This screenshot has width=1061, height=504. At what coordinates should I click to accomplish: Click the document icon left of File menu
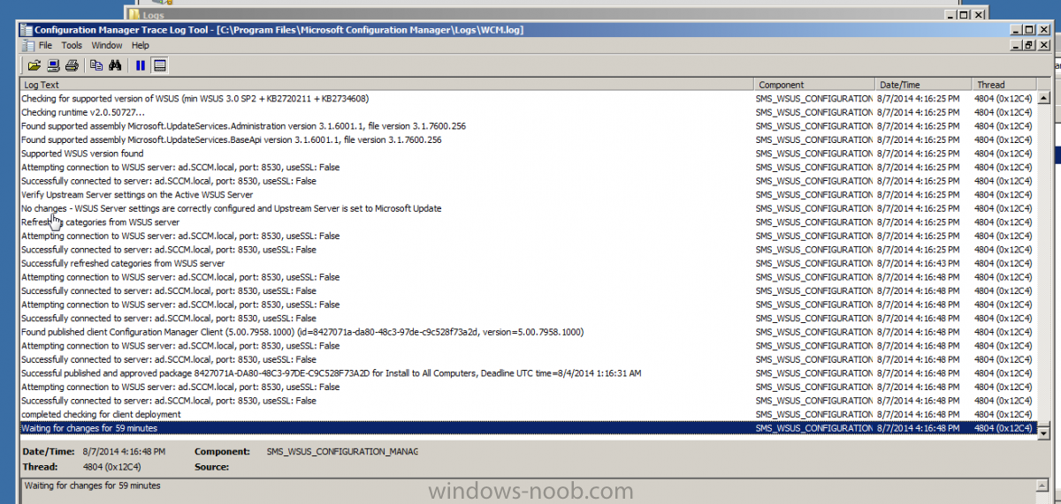coord(28,45)
